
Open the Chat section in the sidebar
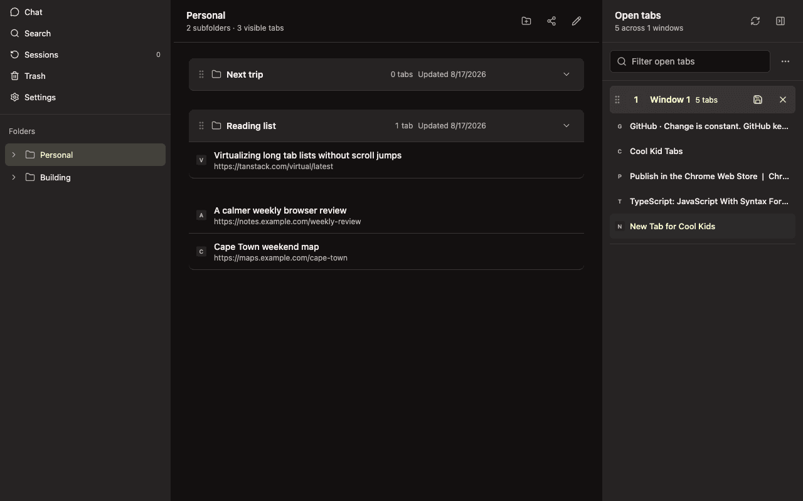coord(85,12)
